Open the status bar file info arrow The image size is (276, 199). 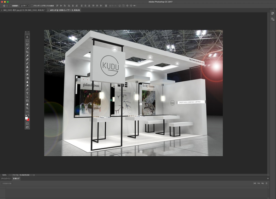(34, 175)
